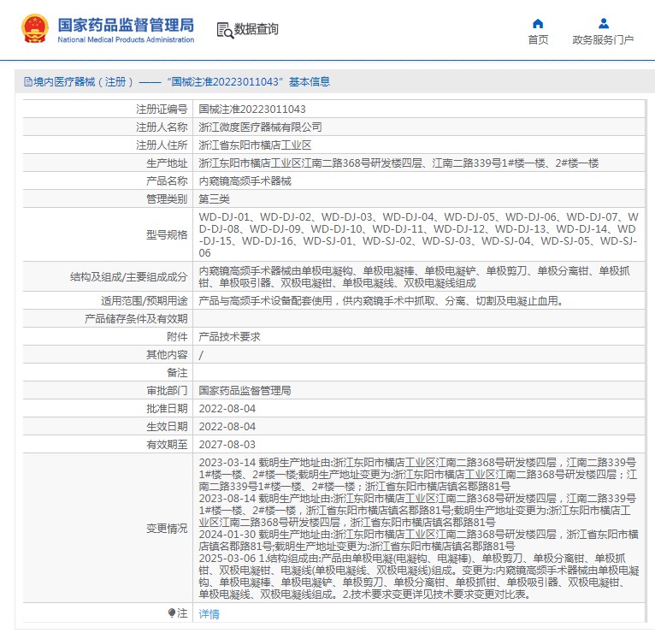Viewport: 655px width, 633px height.
Task: Click attachment value 产品技术要求
Action: [x=229, y=337]
